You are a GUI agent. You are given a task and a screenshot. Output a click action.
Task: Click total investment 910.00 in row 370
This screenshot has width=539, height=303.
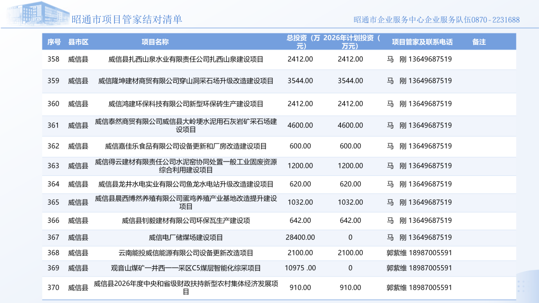(300, 288)
